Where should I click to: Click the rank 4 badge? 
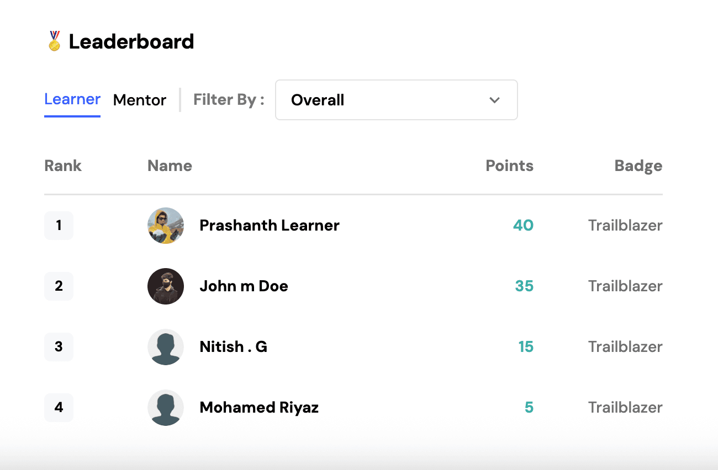[59, 407]
